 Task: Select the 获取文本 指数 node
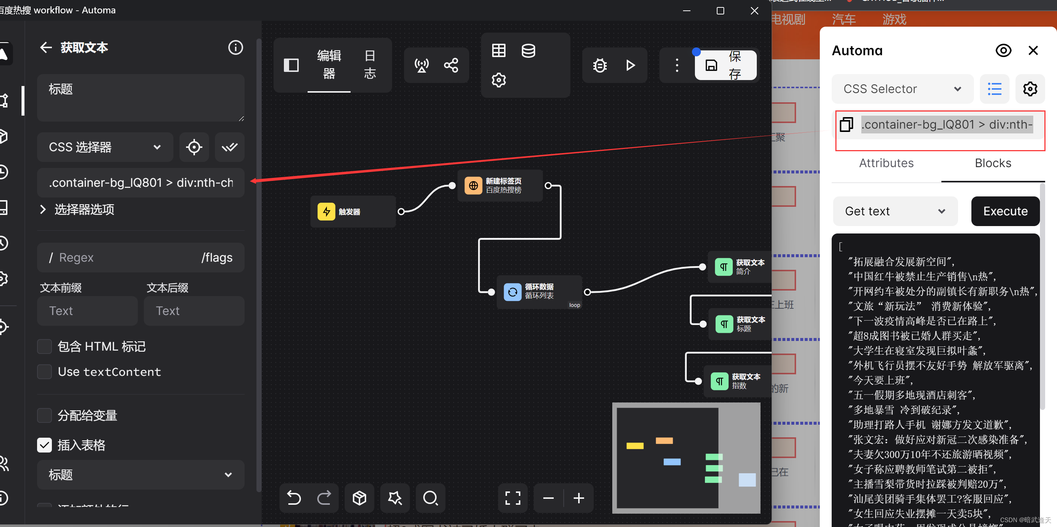[x=738, y=381]
